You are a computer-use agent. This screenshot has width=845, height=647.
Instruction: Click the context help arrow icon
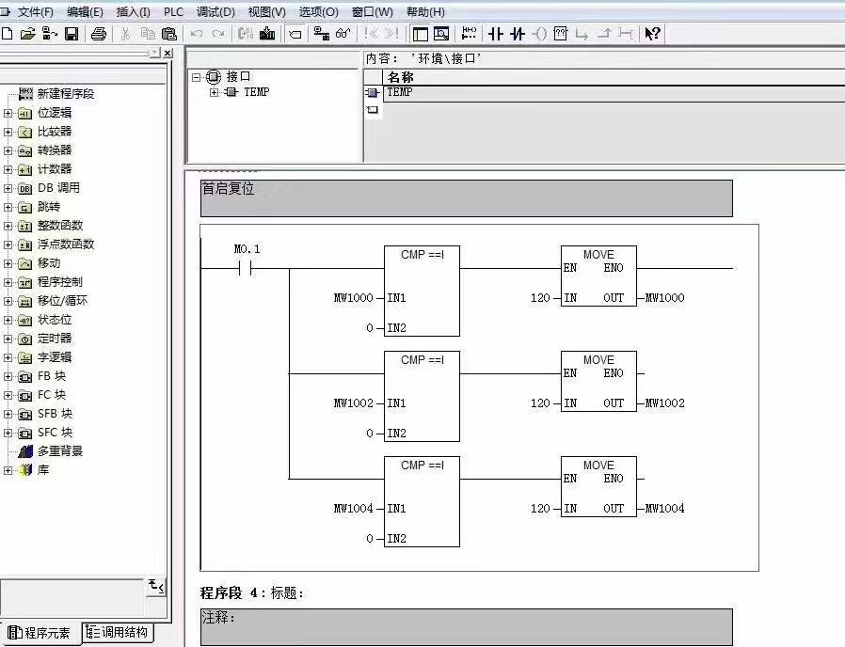pos(652,34)
